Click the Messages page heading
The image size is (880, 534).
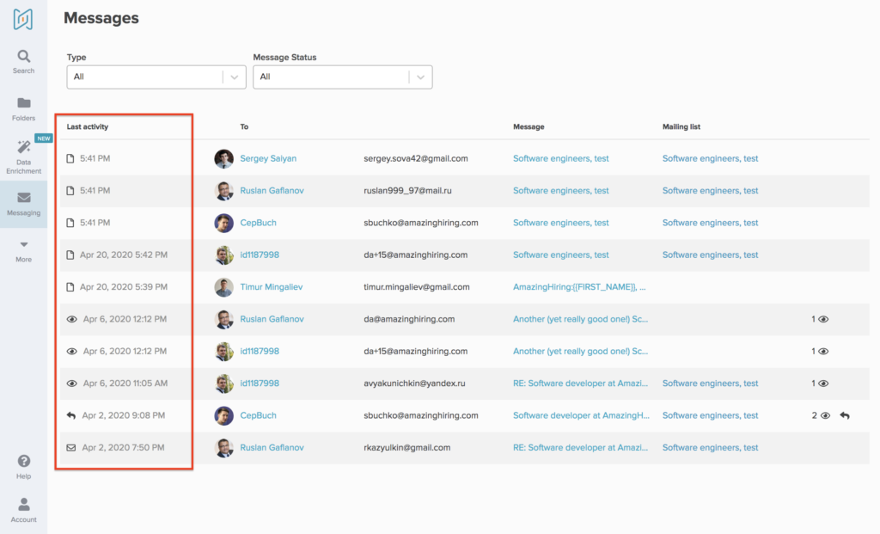(x=101, y=18)
